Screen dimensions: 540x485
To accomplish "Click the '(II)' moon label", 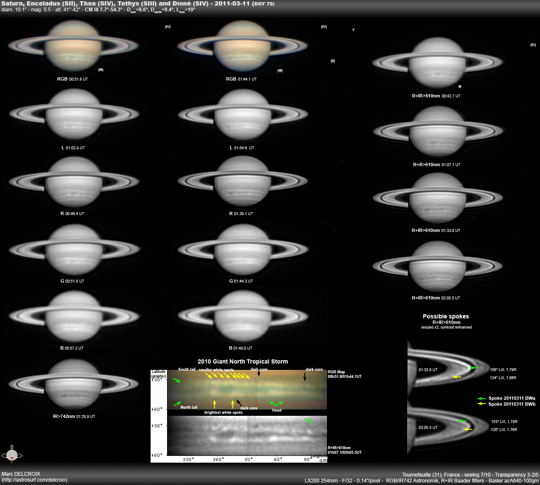I will pos(333,61).
